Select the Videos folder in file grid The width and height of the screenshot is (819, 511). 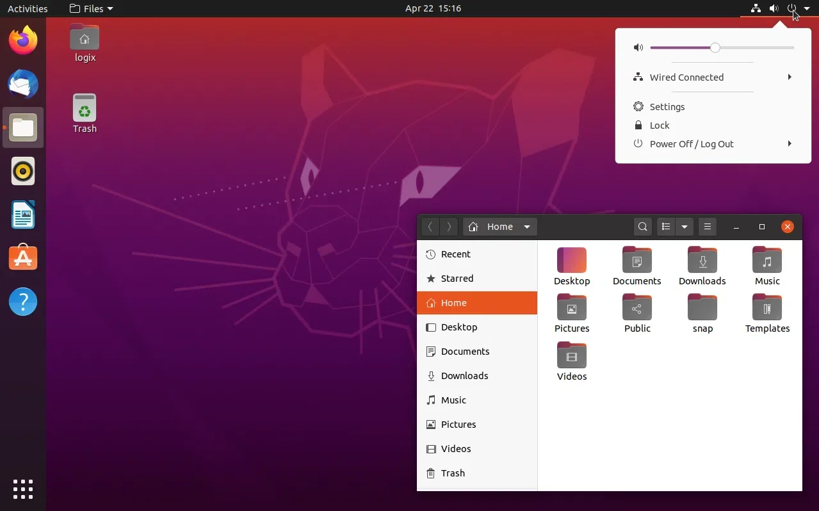[572, 362]
